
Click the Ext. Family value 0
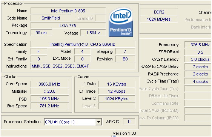point(39,59)
